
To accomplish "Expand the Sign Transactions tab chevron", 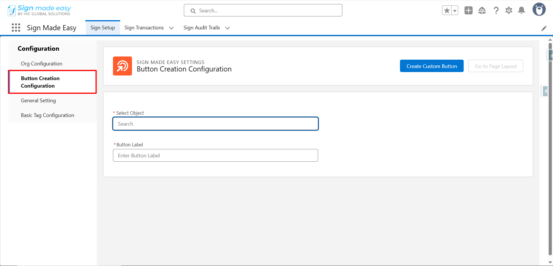I will point(171,28).
